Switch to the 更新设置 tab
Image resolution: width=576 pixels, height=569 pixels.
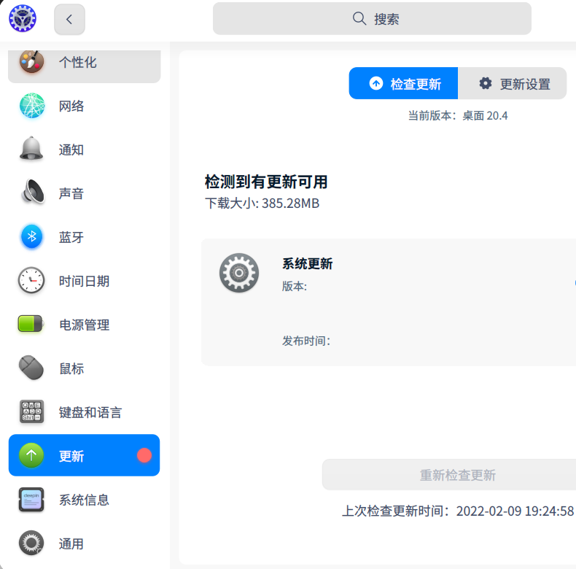click(x=513, y=83)
